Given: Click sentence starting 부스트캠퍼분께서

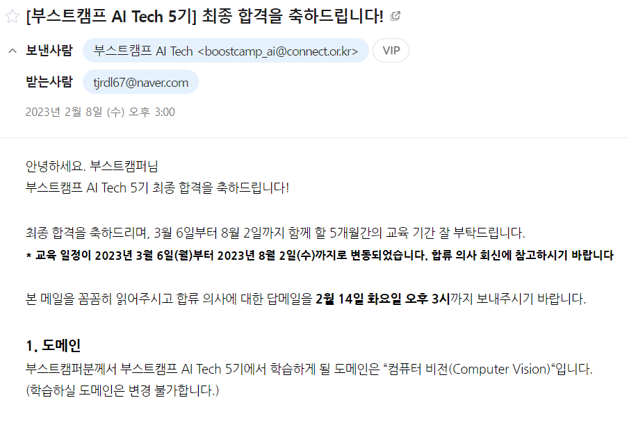Looking at the screenshot, I should click(309, 369).
